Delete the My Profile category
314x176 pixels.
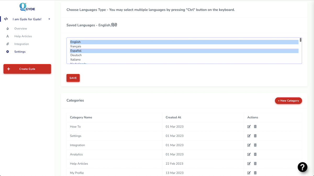tap(255, 173)
